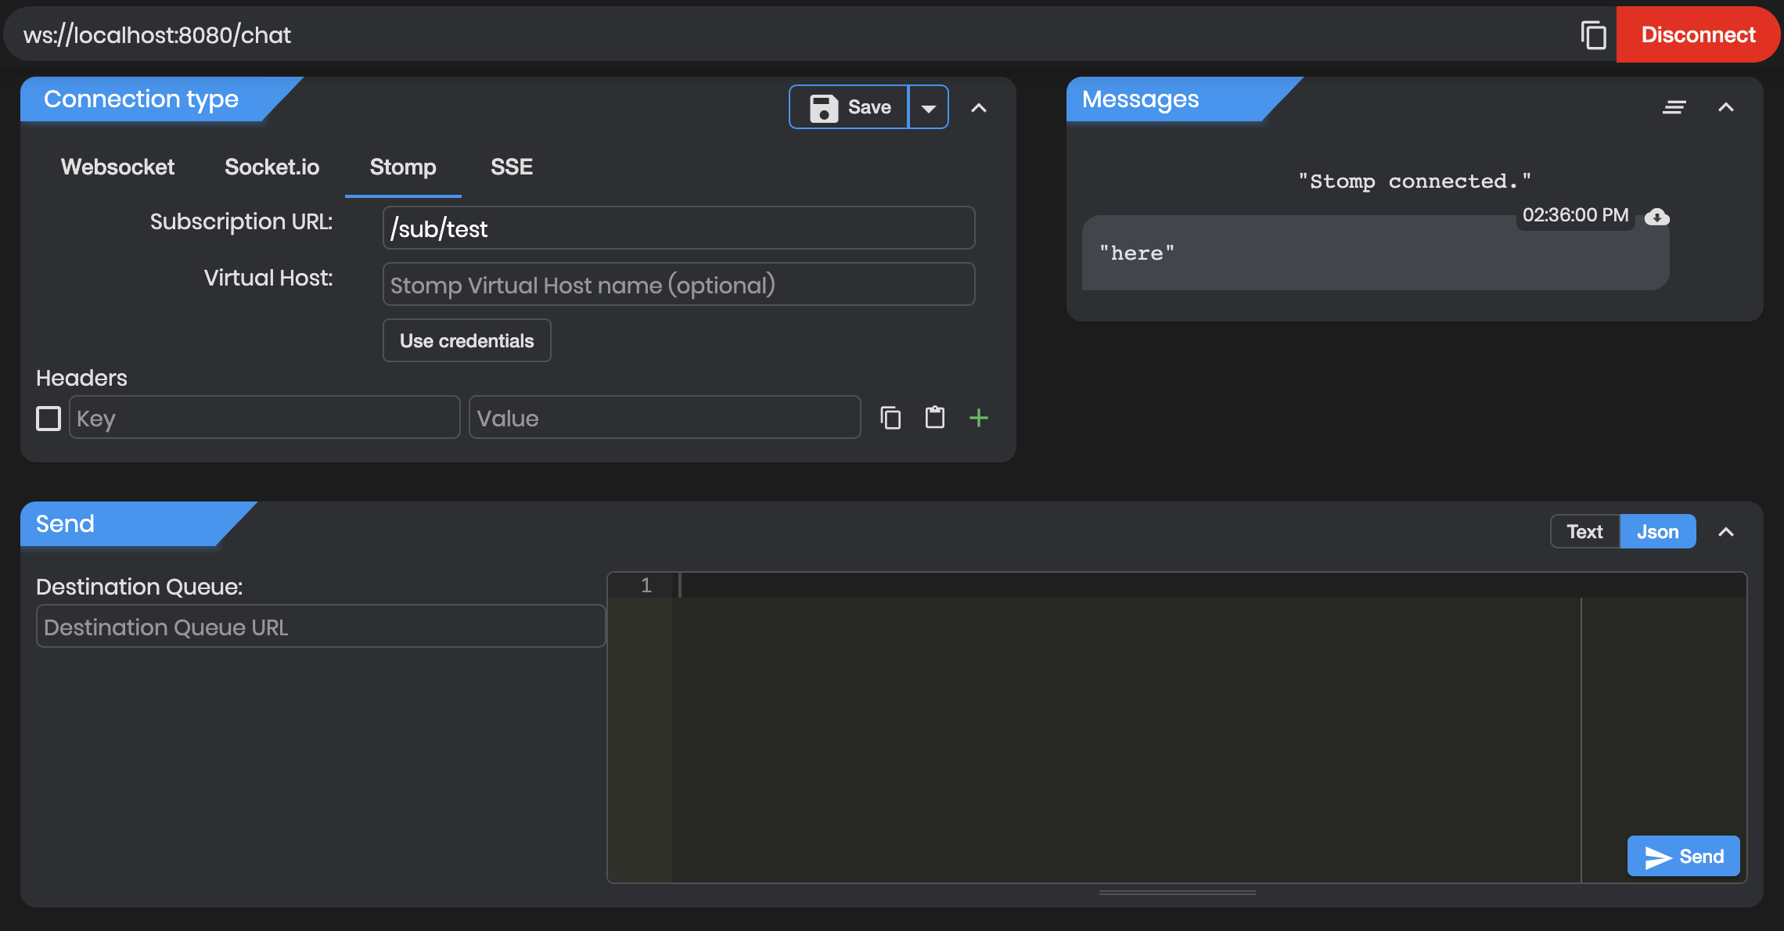Open the SSE connection tab

coord(511,167)
